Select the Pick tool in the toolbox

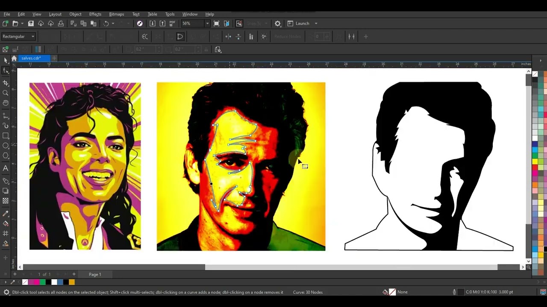click(6, 61)
